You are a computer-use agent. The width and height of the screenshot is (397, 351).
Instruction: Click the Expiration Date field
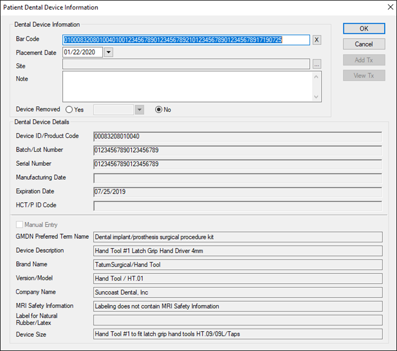[237, 192]
